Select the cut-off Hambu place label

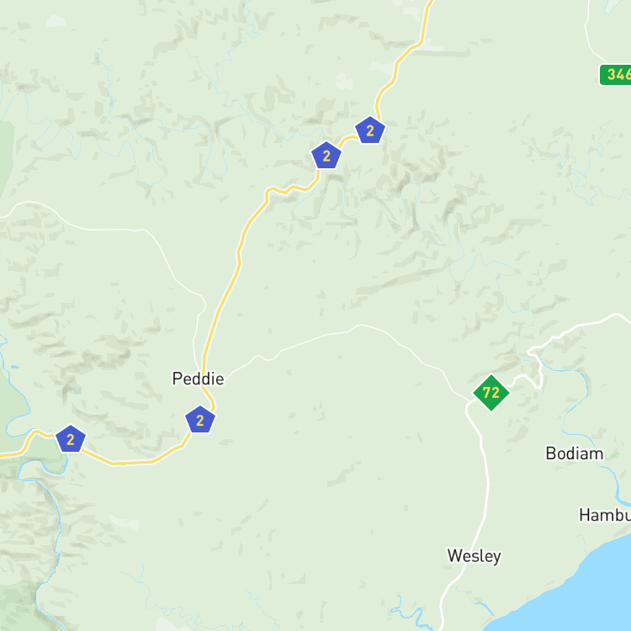[605, 515]
